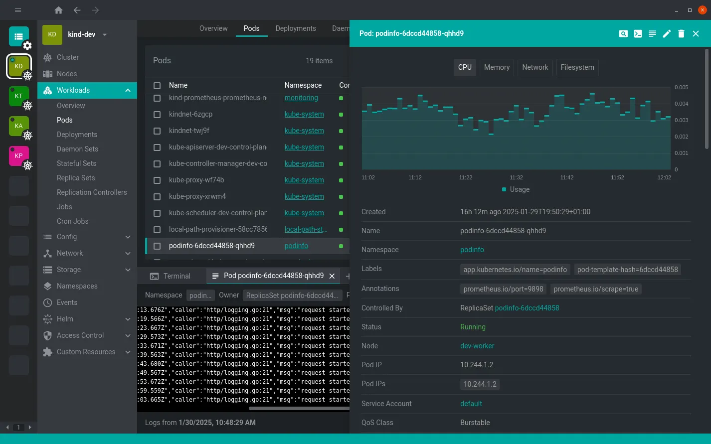Open pod logs icon in header

pos(652,33)
